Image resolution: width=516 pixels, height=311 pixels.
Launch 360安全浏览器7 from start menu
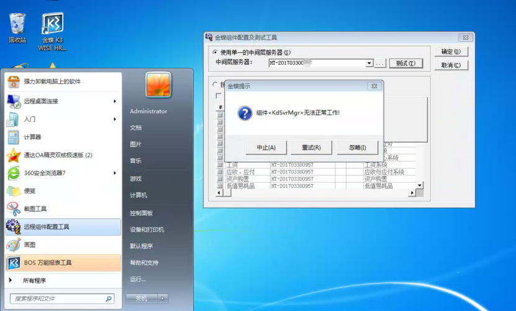tap(63, 173)
